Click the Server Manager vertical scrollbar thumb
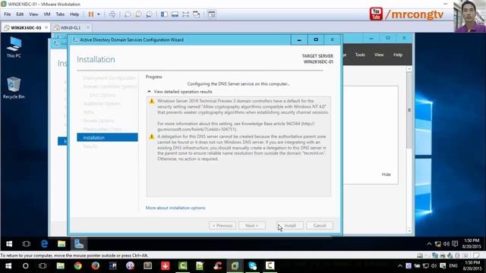Screen dimensions: 486x273 click(x=409, y=110)
